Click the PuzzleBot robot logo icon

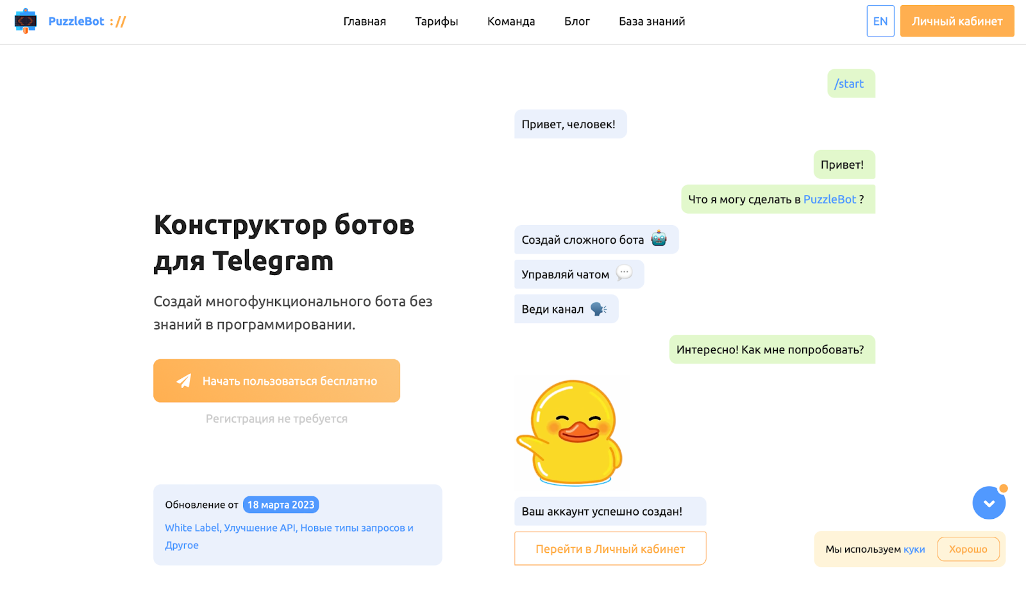(26, 21)
